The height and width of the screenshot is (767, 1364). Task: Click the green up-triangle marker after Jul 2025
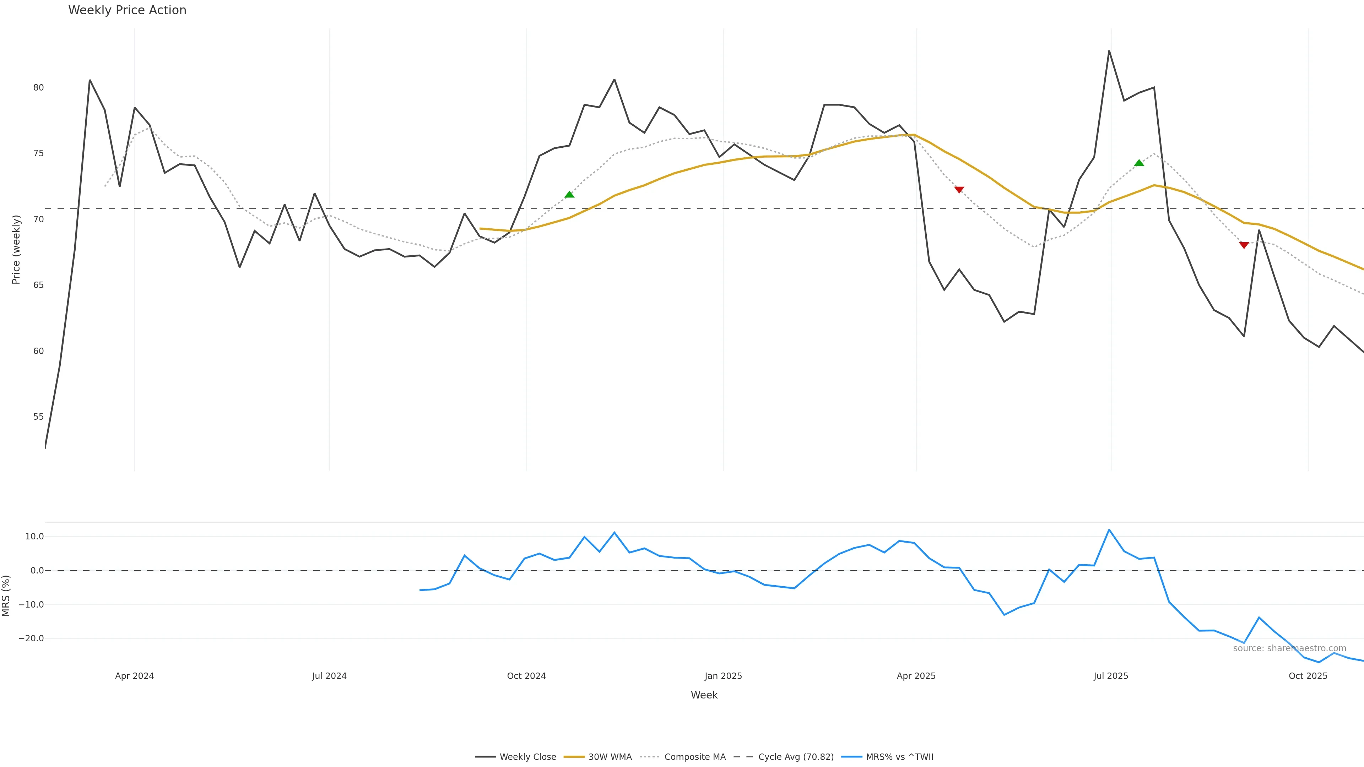click(1139, 163)
